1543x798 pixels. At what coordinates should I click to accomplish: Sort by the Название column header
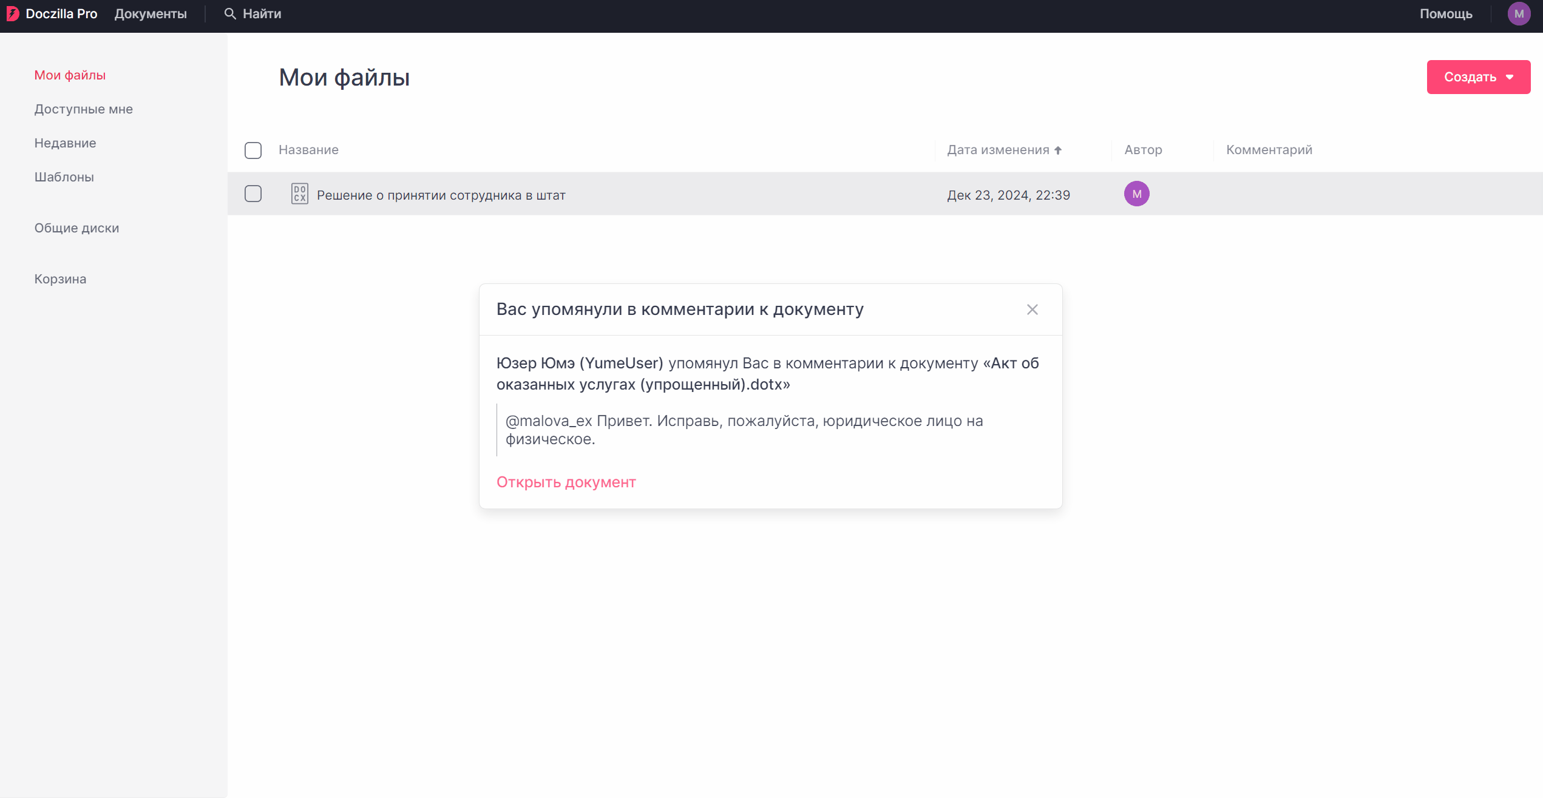point(308,150)
